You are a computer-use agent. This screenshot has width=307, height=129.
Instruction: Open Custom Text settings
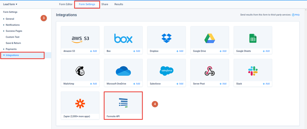[13, 37]
